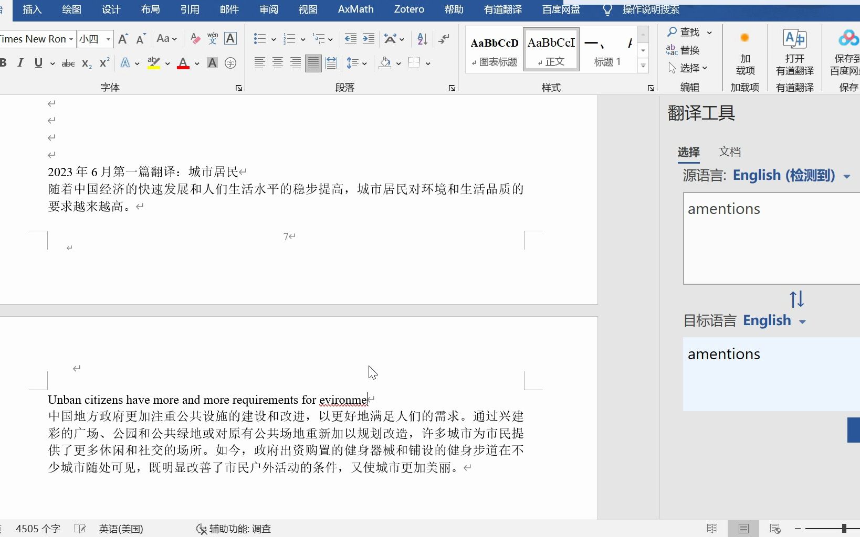The width and height of the screenshot is (860, 537).
Task: Switch to web layout view
Action: coord(775,529)
